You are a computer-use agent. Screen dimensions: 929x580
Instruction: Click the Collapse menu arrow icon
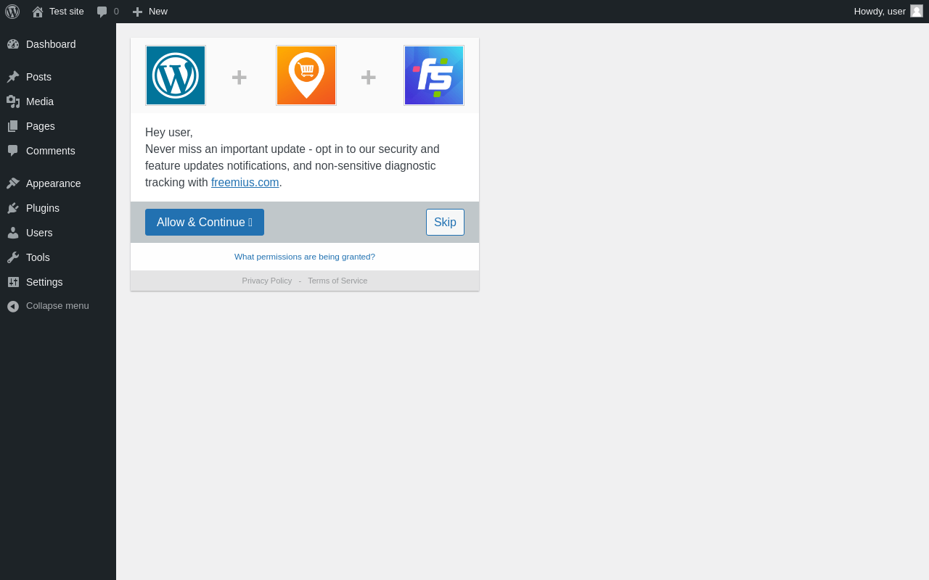coord(13,307)
